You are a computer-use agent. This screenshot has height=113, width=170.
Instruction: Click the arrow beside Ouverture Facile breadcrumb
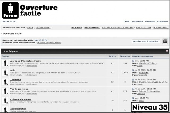[1, 34]
